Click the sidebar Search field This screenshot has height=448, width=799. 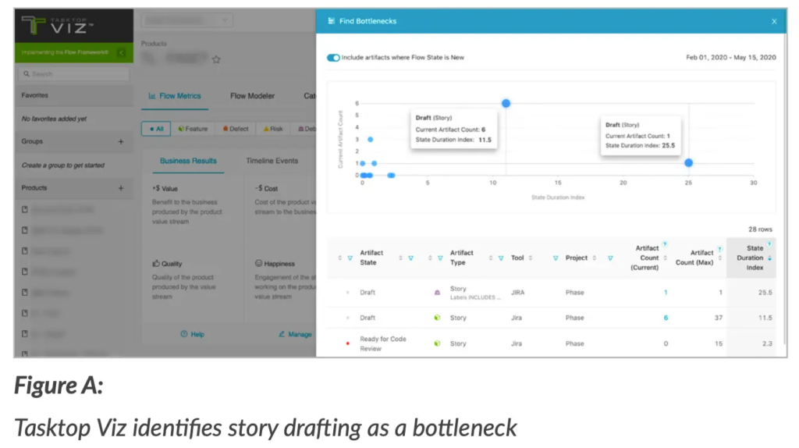(x=76, y=74)
